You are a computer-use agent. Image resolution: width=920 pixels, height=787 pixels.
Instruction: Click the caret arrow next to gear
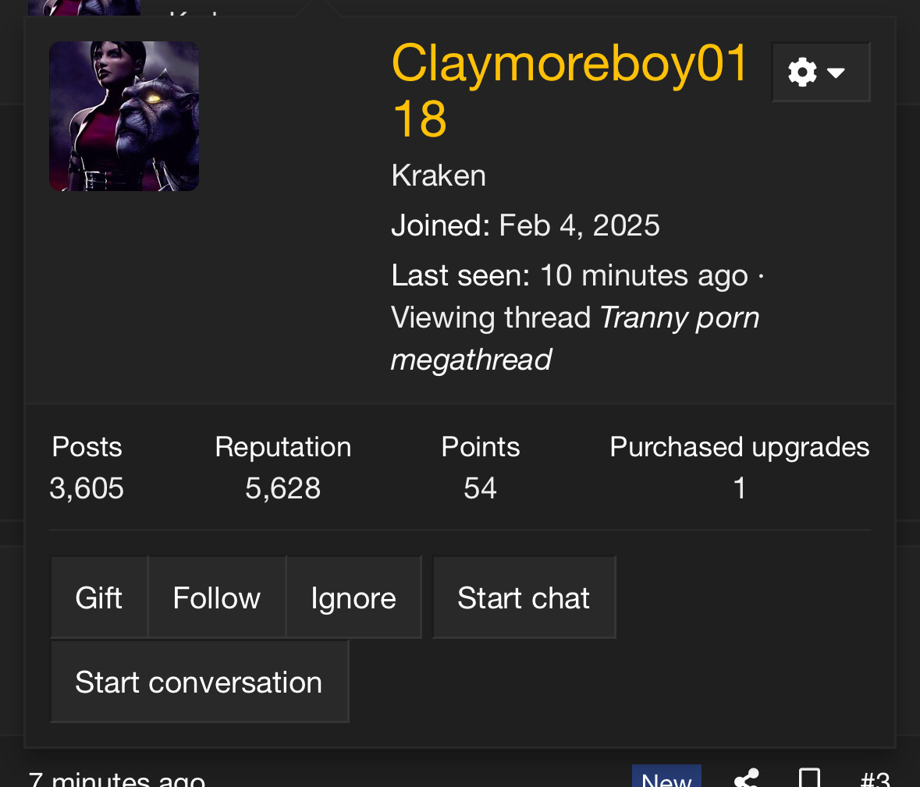point(836,73)
